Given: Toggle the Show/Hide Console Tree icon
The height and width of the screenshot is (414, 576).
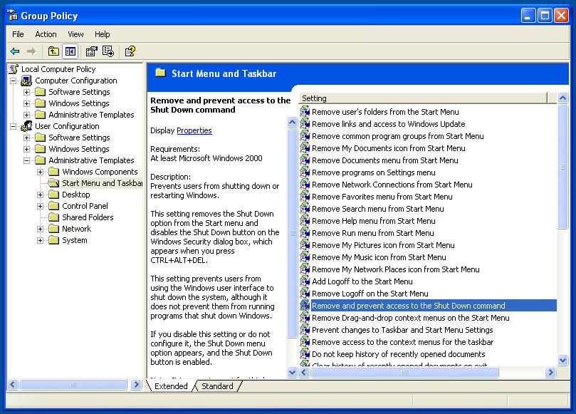Looking at the screenshot, I should click(x=70, y=51).
